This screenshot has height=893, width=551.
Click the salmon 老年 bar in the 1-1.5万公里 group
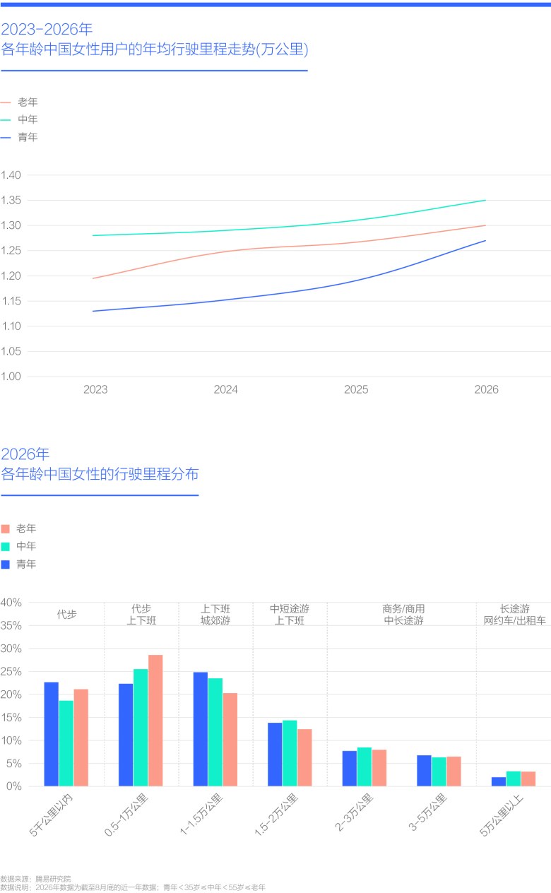coord(230,740)
